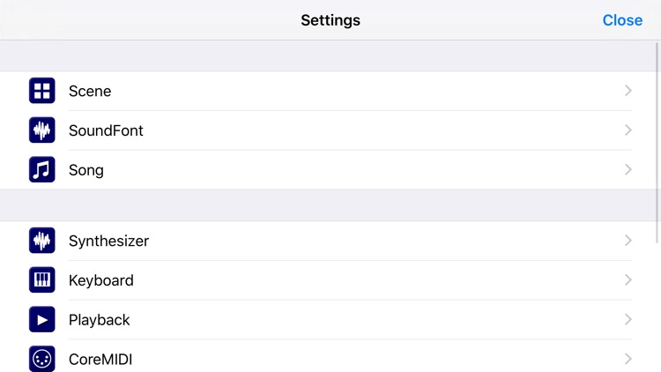661x372 pixels.
Task: Tap the Scene grid icon
Action: click(41, 91)
